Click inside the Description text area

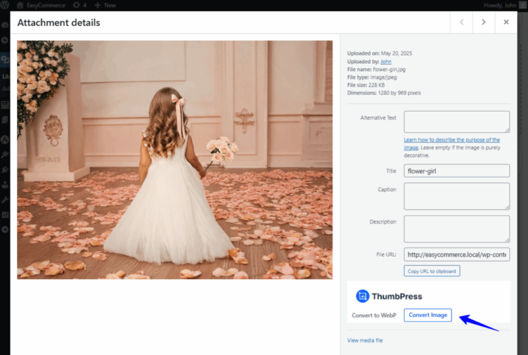tap(457, 228)
